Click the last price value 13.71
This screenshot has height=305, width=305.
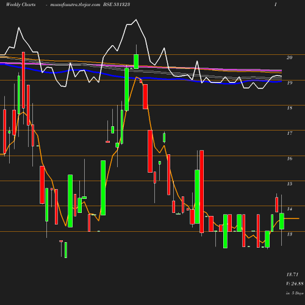292,274
